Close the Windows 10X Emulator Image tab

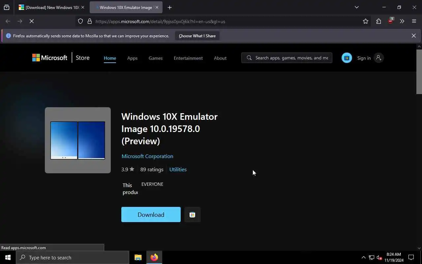click(157, 7)
